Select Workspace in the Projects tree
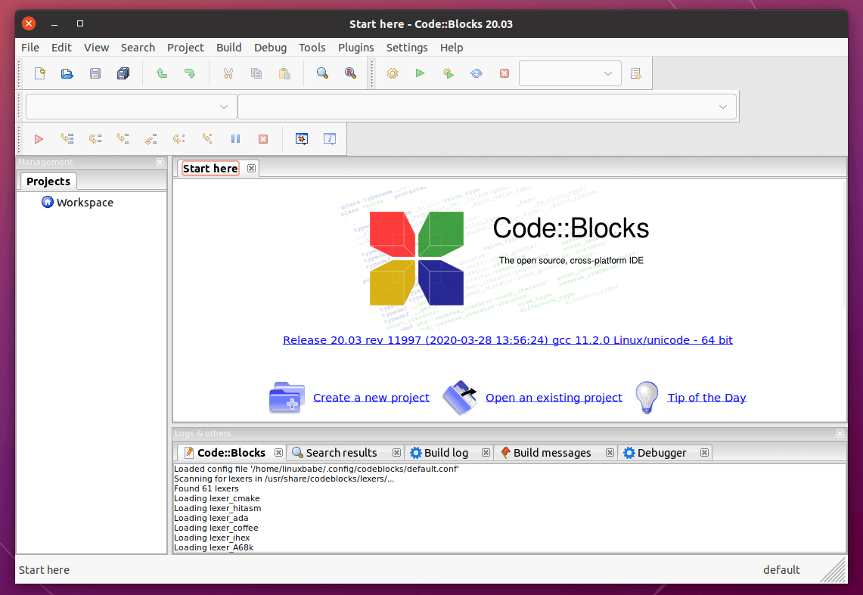 point(84,202)
